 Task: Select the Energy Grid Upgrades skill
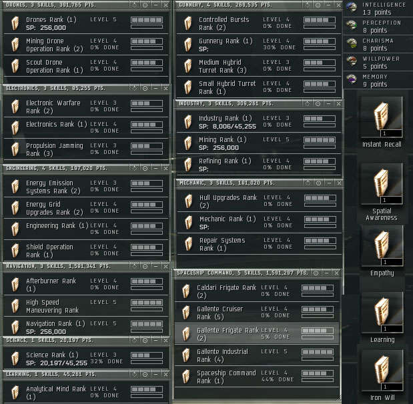(x=86, y=208)
